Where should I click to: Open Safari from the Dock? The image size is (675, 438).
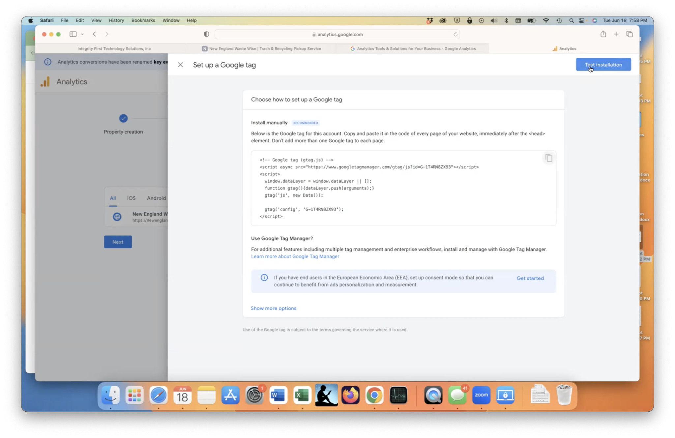pyautogui.click(x=159, y=395)
